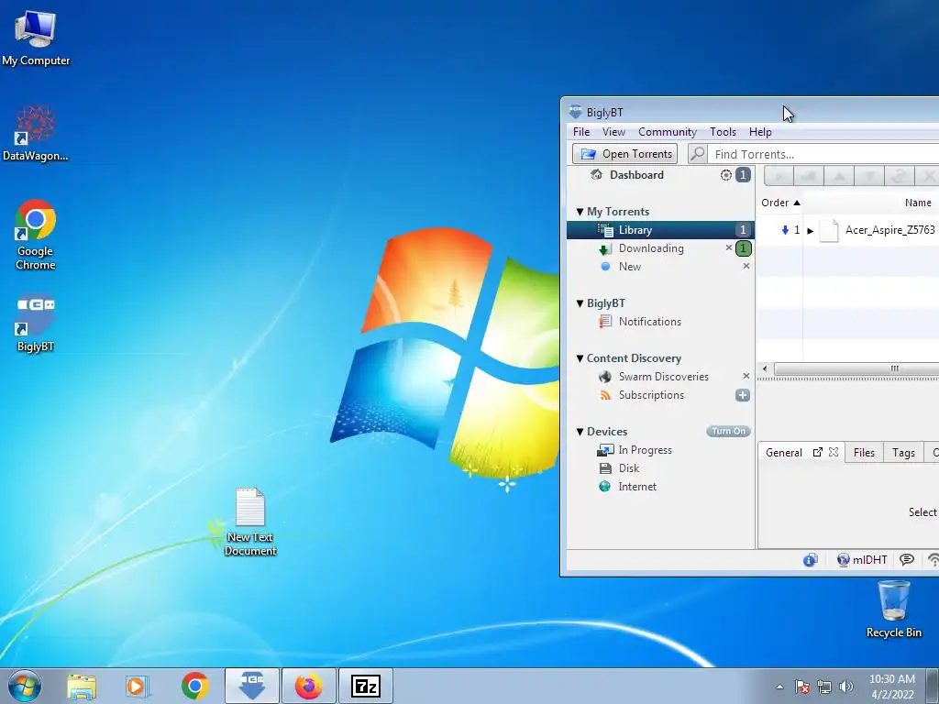Collapse the My Torrents section
The image size is (939, 704).
click(x=580, y=212)
